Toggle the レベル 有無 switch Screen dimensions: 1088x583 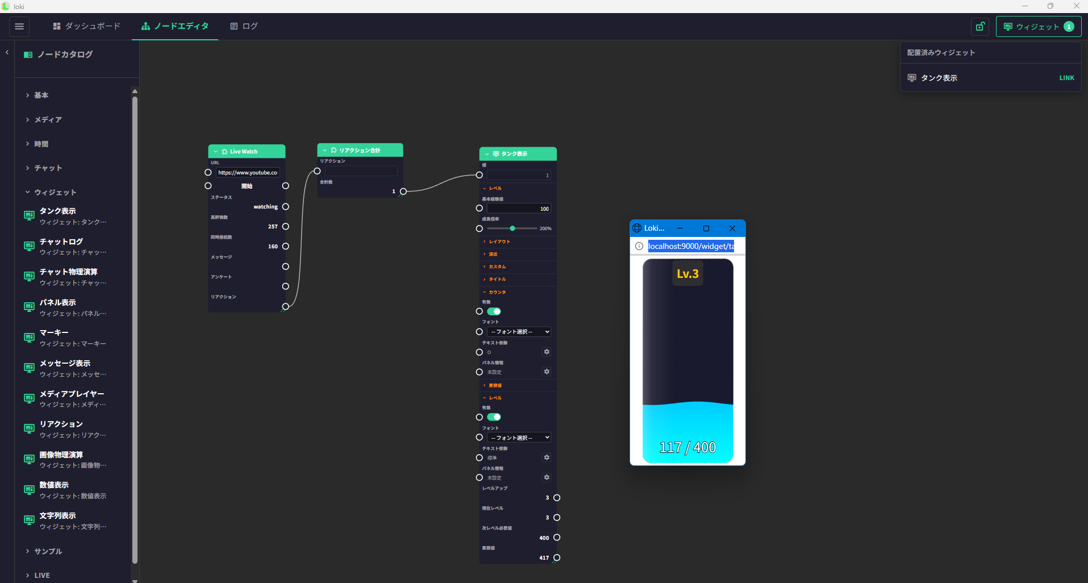pyautogui.click(x=494, y=417)
